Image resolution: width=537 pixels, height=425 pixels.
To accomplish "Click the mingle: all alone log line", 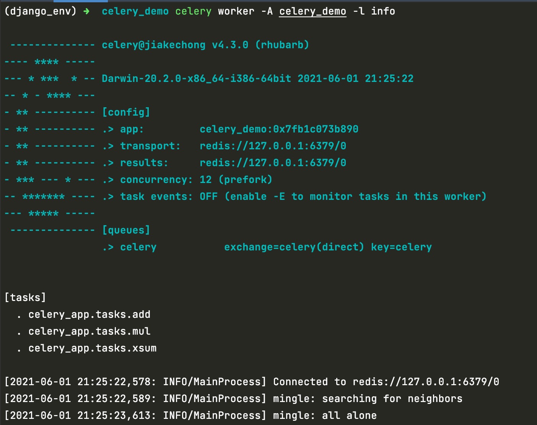I will click(x=190, y=416).
